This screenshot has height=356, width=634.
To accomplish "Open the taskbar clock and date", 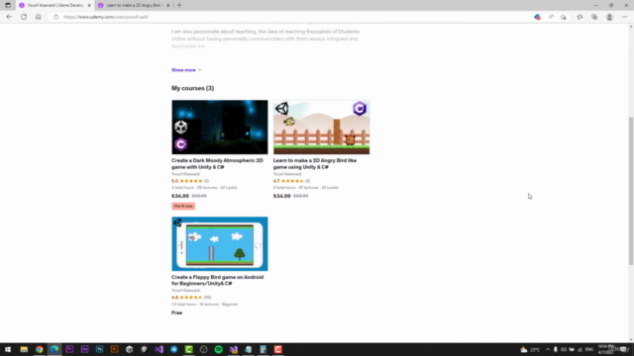I will (606, 349).
